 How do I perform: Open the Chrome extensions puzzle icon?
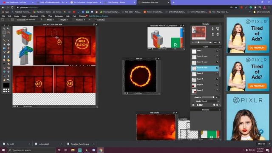pos(255,8)
